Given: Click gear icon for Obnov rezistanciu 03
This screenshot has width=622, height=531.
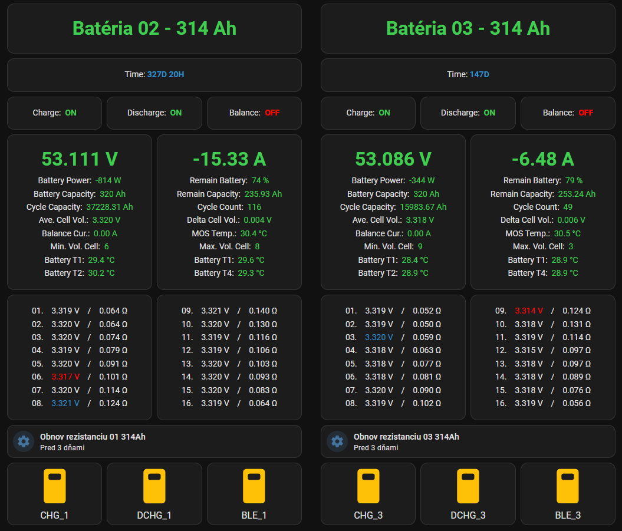Looking at the screenshot, I should point(338,441).
